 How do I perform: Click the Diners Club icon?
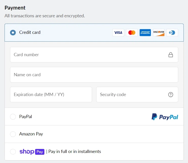(x=172, y=33)
